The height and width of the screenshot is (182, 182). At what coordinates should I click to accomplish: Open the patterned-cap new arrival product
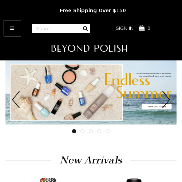point(48,180)
